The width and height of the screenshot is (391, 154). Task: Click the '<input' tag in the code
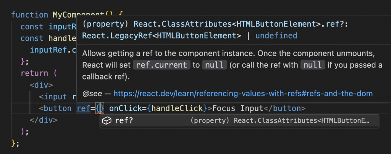pyautogui.click(x=53, y=97)
